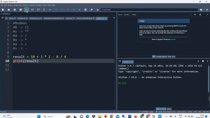Close the gcd.py tab
The width and height of the screenshot is (210, 118).
pyautogui.click(x=15, y=18)
